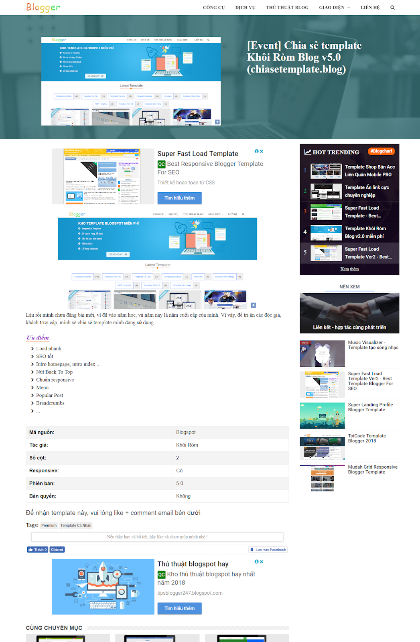
Task: Click the Load nhanh list item
Action: pos(49,349)
